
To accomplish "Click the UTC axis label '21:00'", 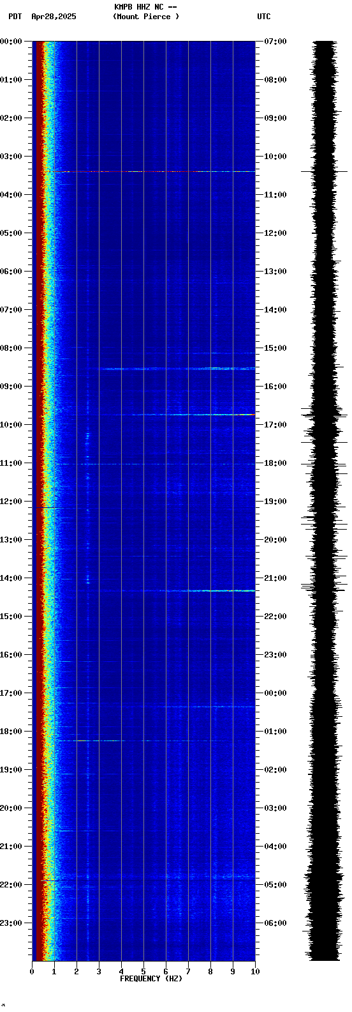I will 275,578.
